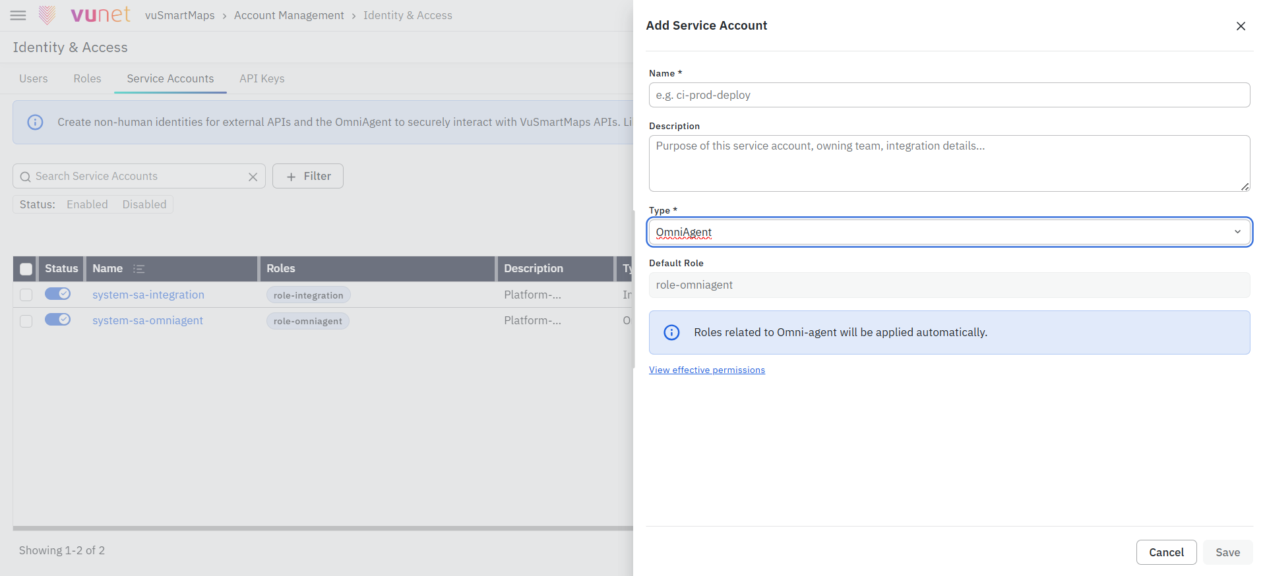Open the Filter button

[308, 176]
